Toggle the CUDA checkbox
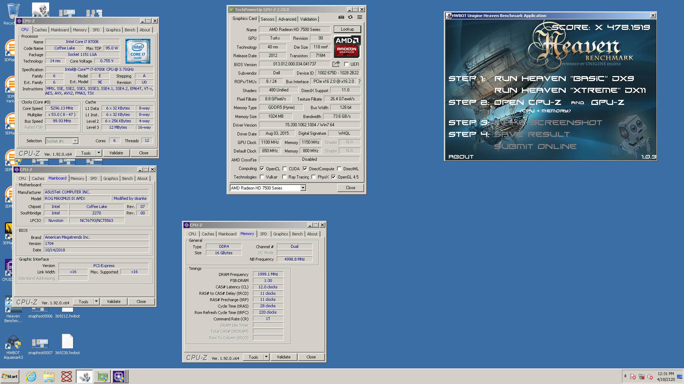This screenshot has width=684, height=384. tap(285, 169)
